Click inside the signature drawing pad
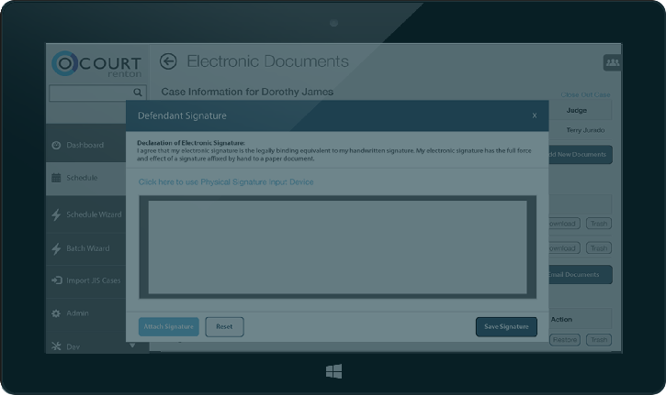Screen dimensions: 666x395 pyautogui.click(x=337, y=247)
